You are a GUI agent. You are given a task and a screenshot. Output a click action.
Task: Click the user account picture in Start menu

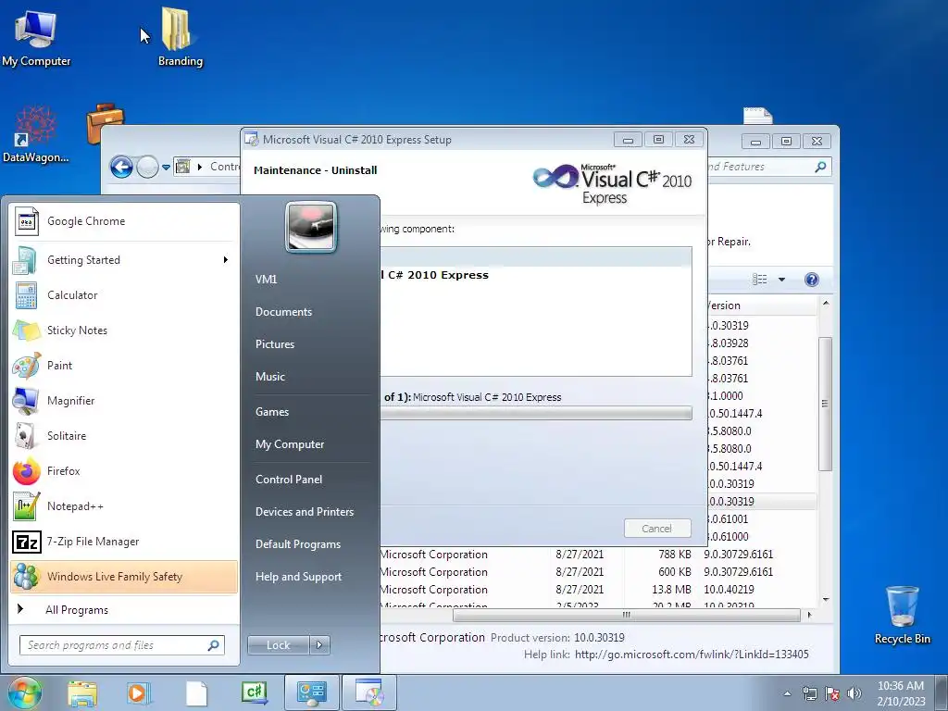click(311, 228)
